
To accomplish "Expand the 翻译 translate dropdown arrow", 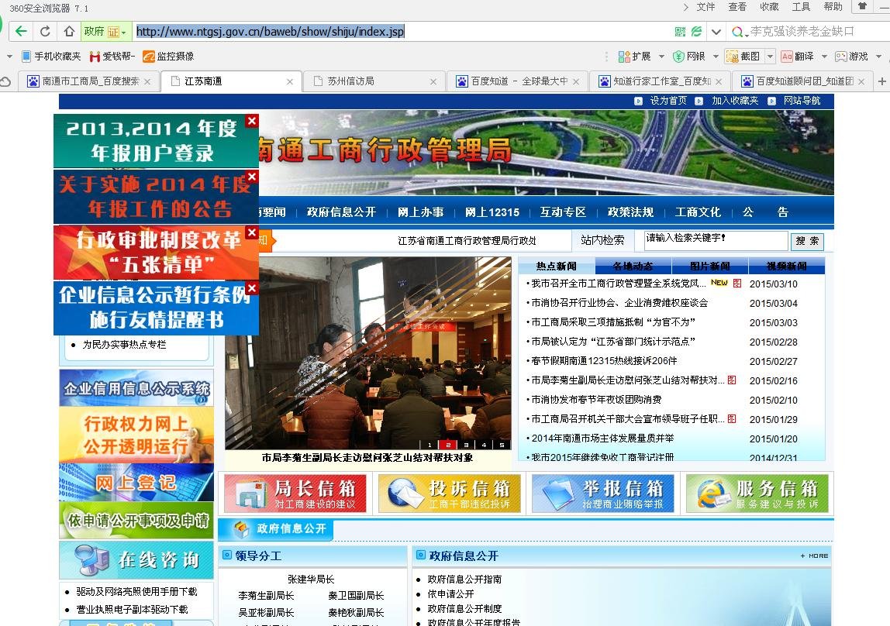I will 825,57.
